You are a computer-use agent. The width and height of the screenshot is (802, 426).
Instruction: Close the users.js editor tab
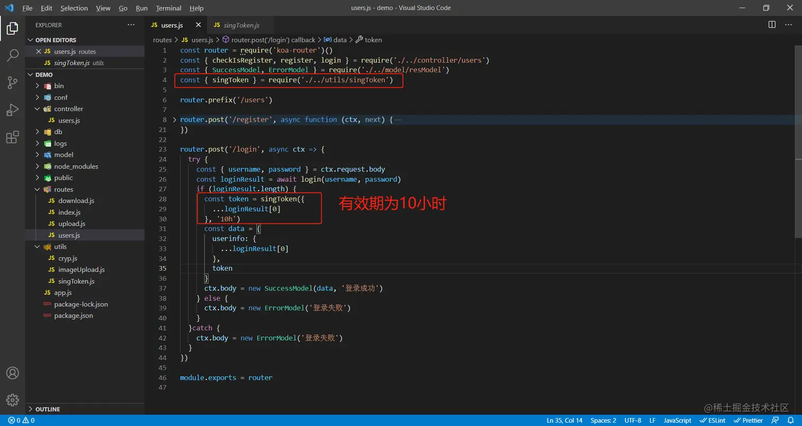(x=198, y=25)
